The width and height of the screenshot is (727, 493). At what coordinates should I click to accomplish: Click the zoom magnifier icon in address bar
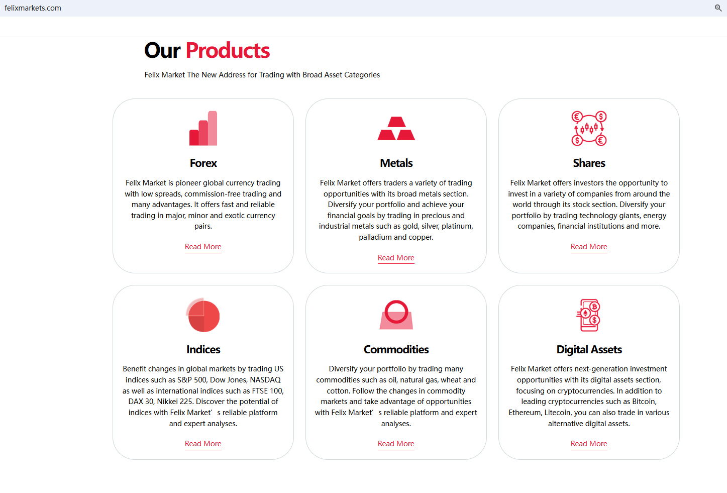tap(718, 8)
